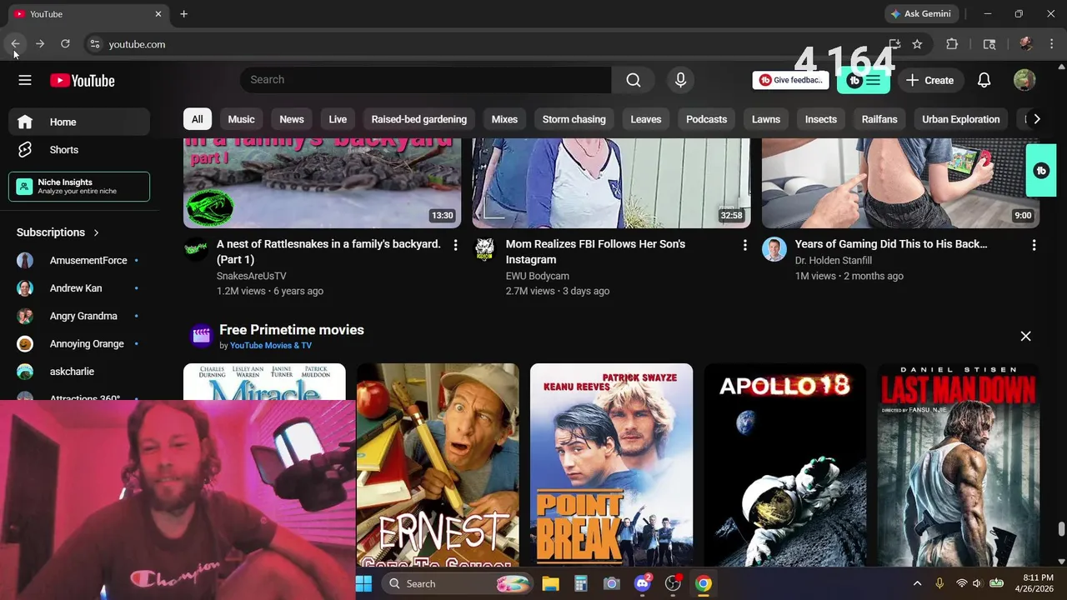This screenshot has width=1067, height=600.
Task: Click Windows Start button
Action: [364, 584]
